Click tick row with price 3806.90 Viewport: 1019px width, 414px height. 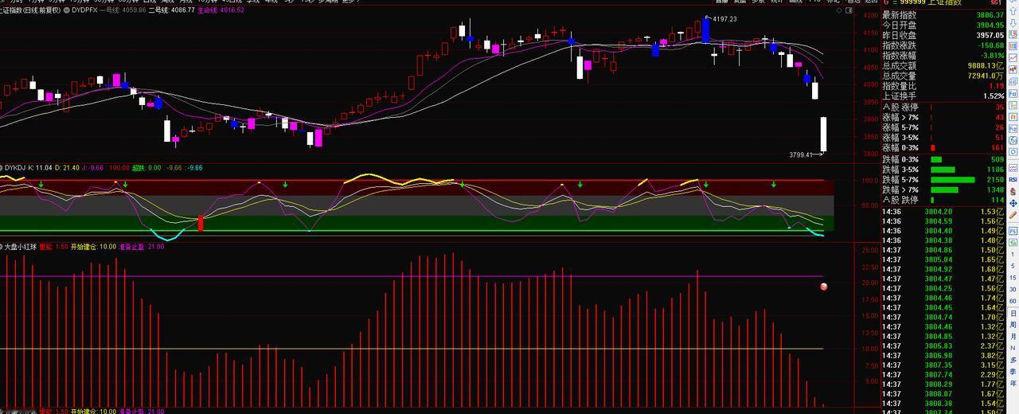(x=943, y=355)
